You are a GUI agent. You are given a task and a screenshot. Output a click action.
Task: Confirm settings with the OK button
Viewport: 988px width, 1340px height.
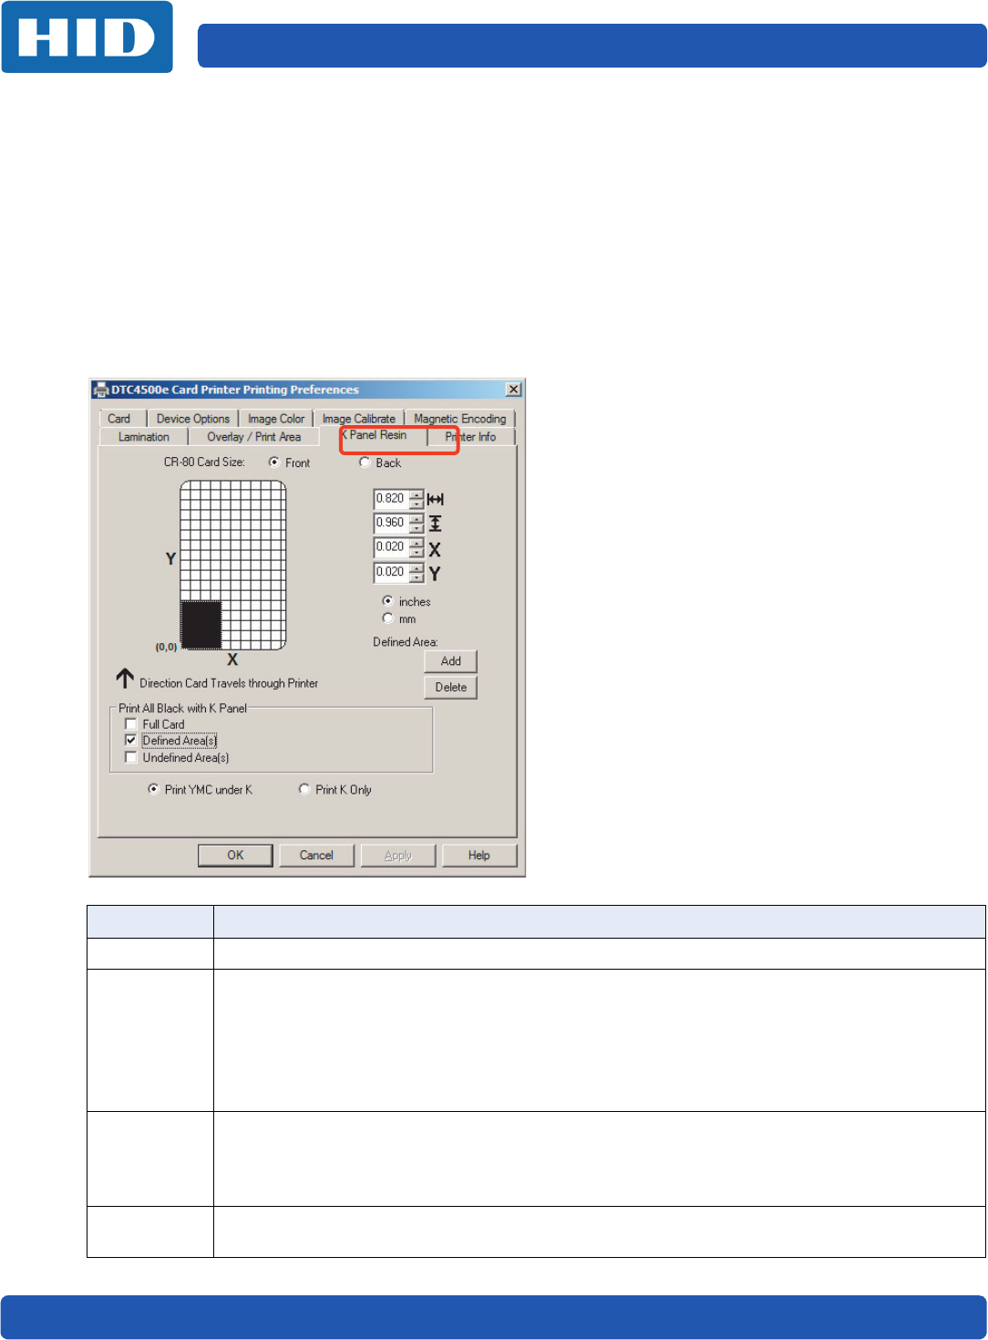click(x=235, y=856)
